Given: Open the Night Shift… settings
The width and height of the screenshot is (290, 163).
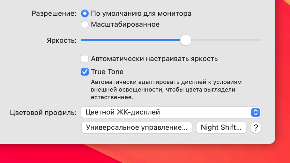Looking at the screenshot, I should (221, 128).
